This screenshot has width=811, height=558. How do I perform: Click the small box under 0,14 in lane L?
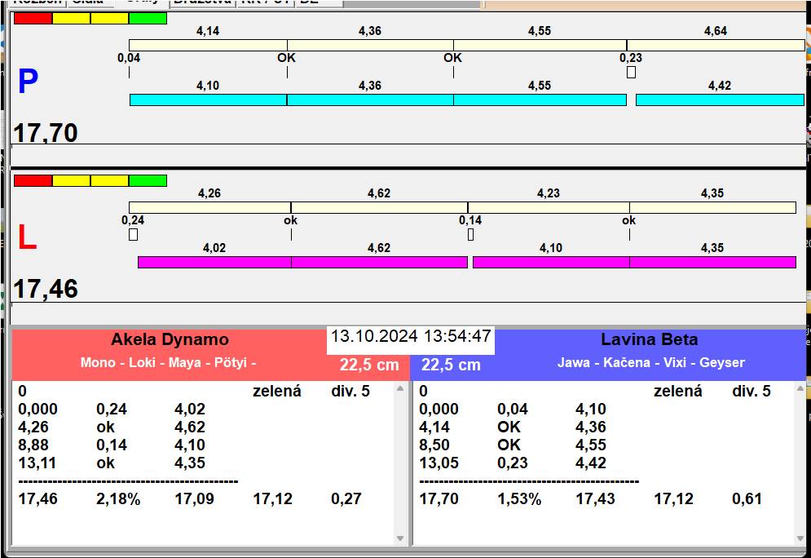[470, 235]
